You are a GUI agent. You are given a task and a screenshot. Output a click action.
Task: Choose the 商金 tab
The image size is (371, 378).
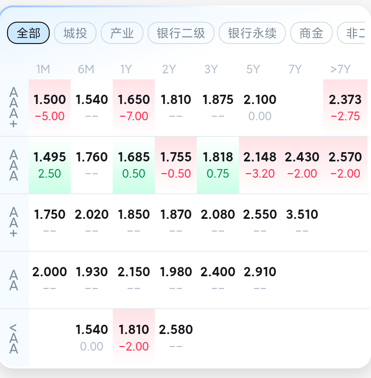tap(311, 33)
